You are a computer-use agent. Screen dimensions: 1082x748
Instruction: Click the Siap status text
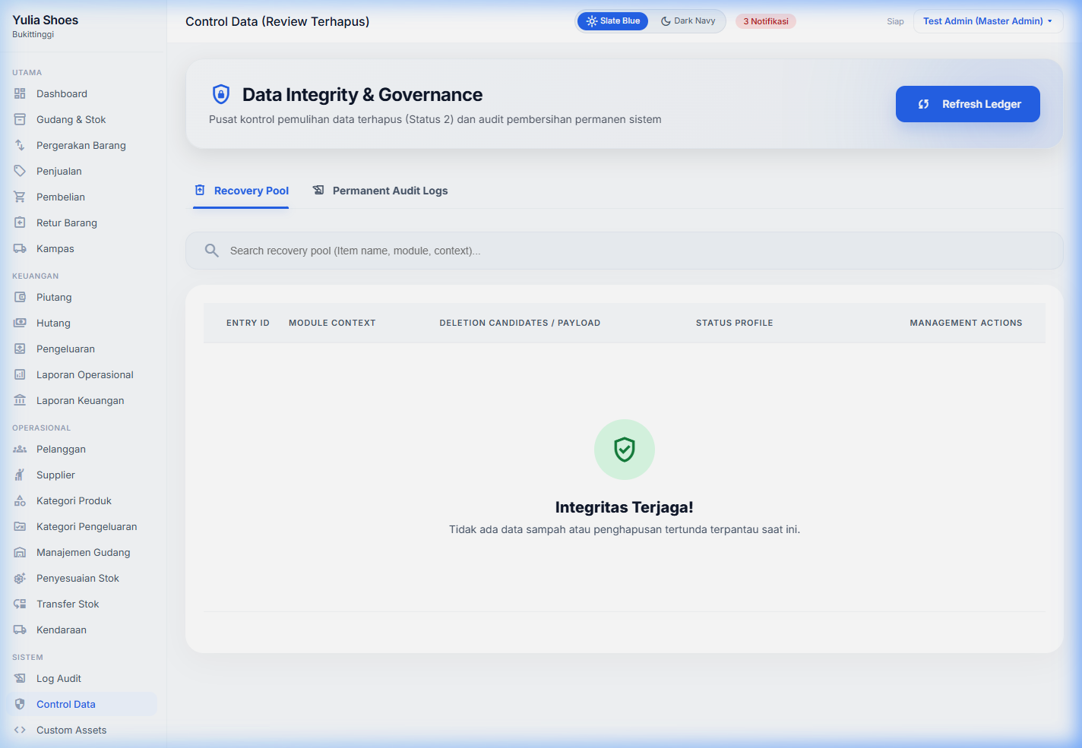895,21
